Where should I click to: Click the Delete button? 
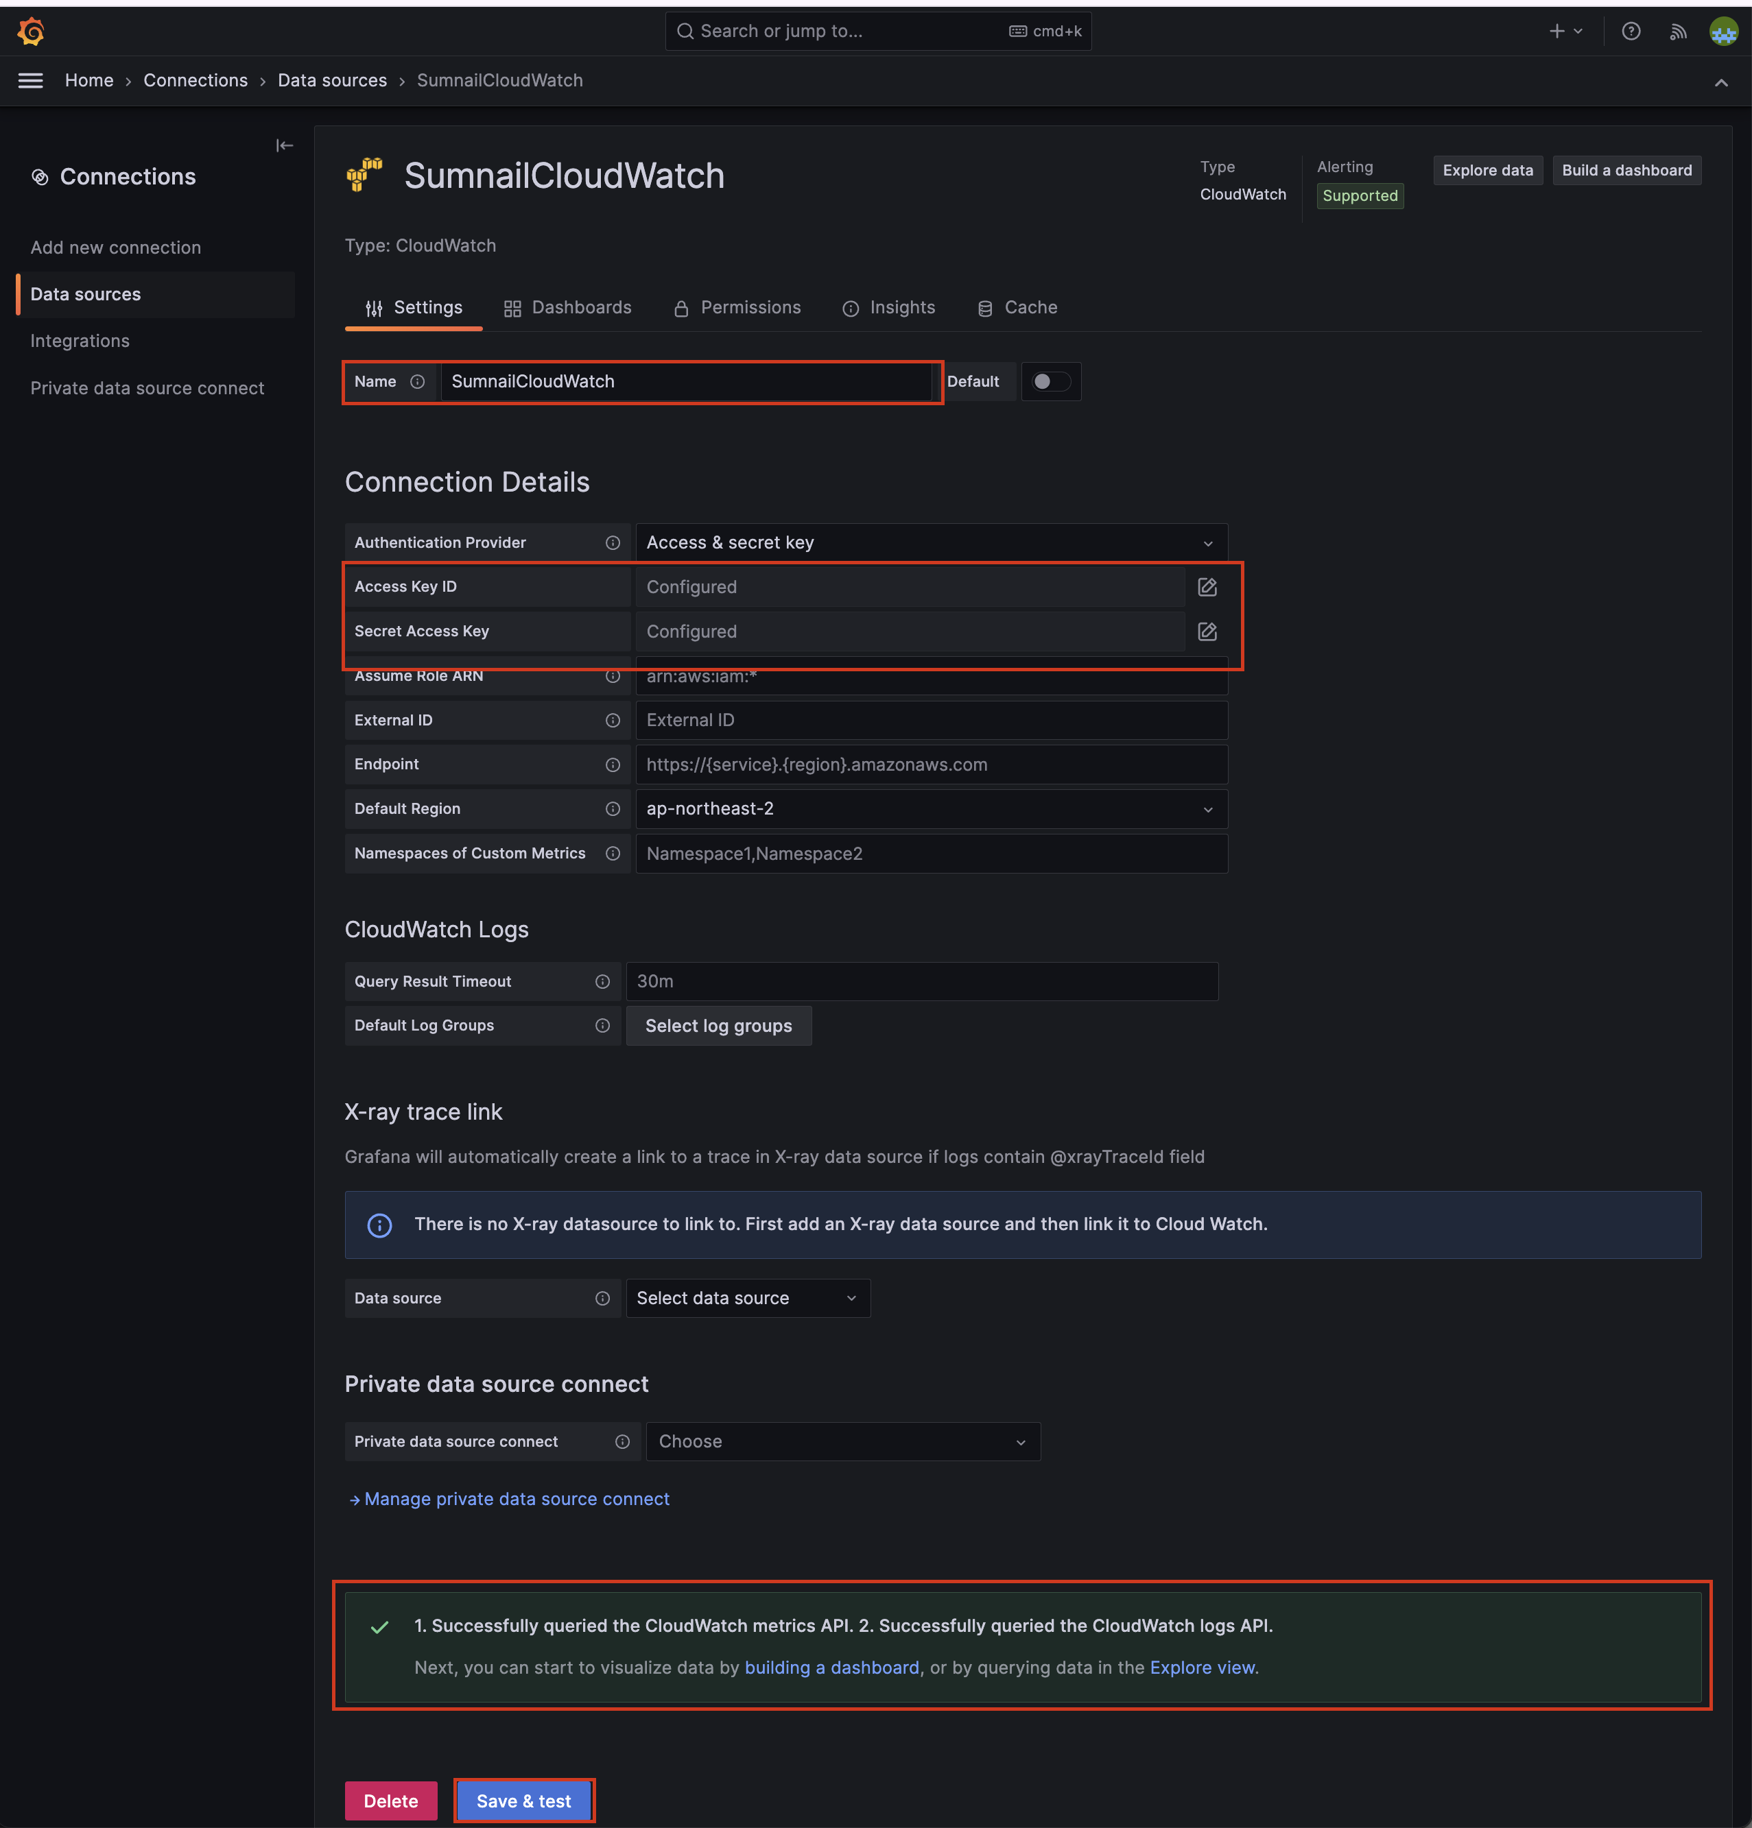[x=391, y=1801]
